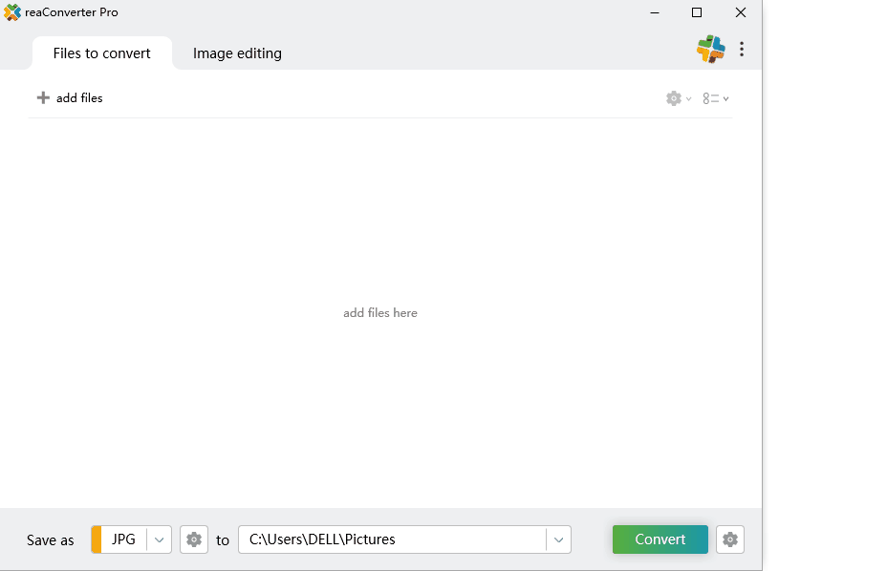Switch to the Image editing tab

click(237, 53)
